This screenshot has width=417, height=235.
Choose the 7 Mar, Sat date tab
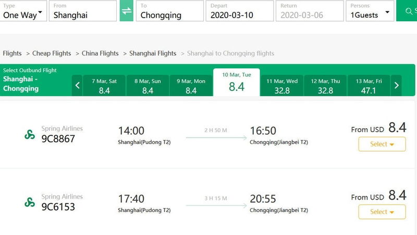click(x=104, y=85)
